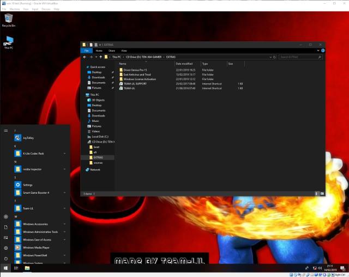Open the VirtualBox Devices menu
Viewport: 349px width, 277px height.
46,9
